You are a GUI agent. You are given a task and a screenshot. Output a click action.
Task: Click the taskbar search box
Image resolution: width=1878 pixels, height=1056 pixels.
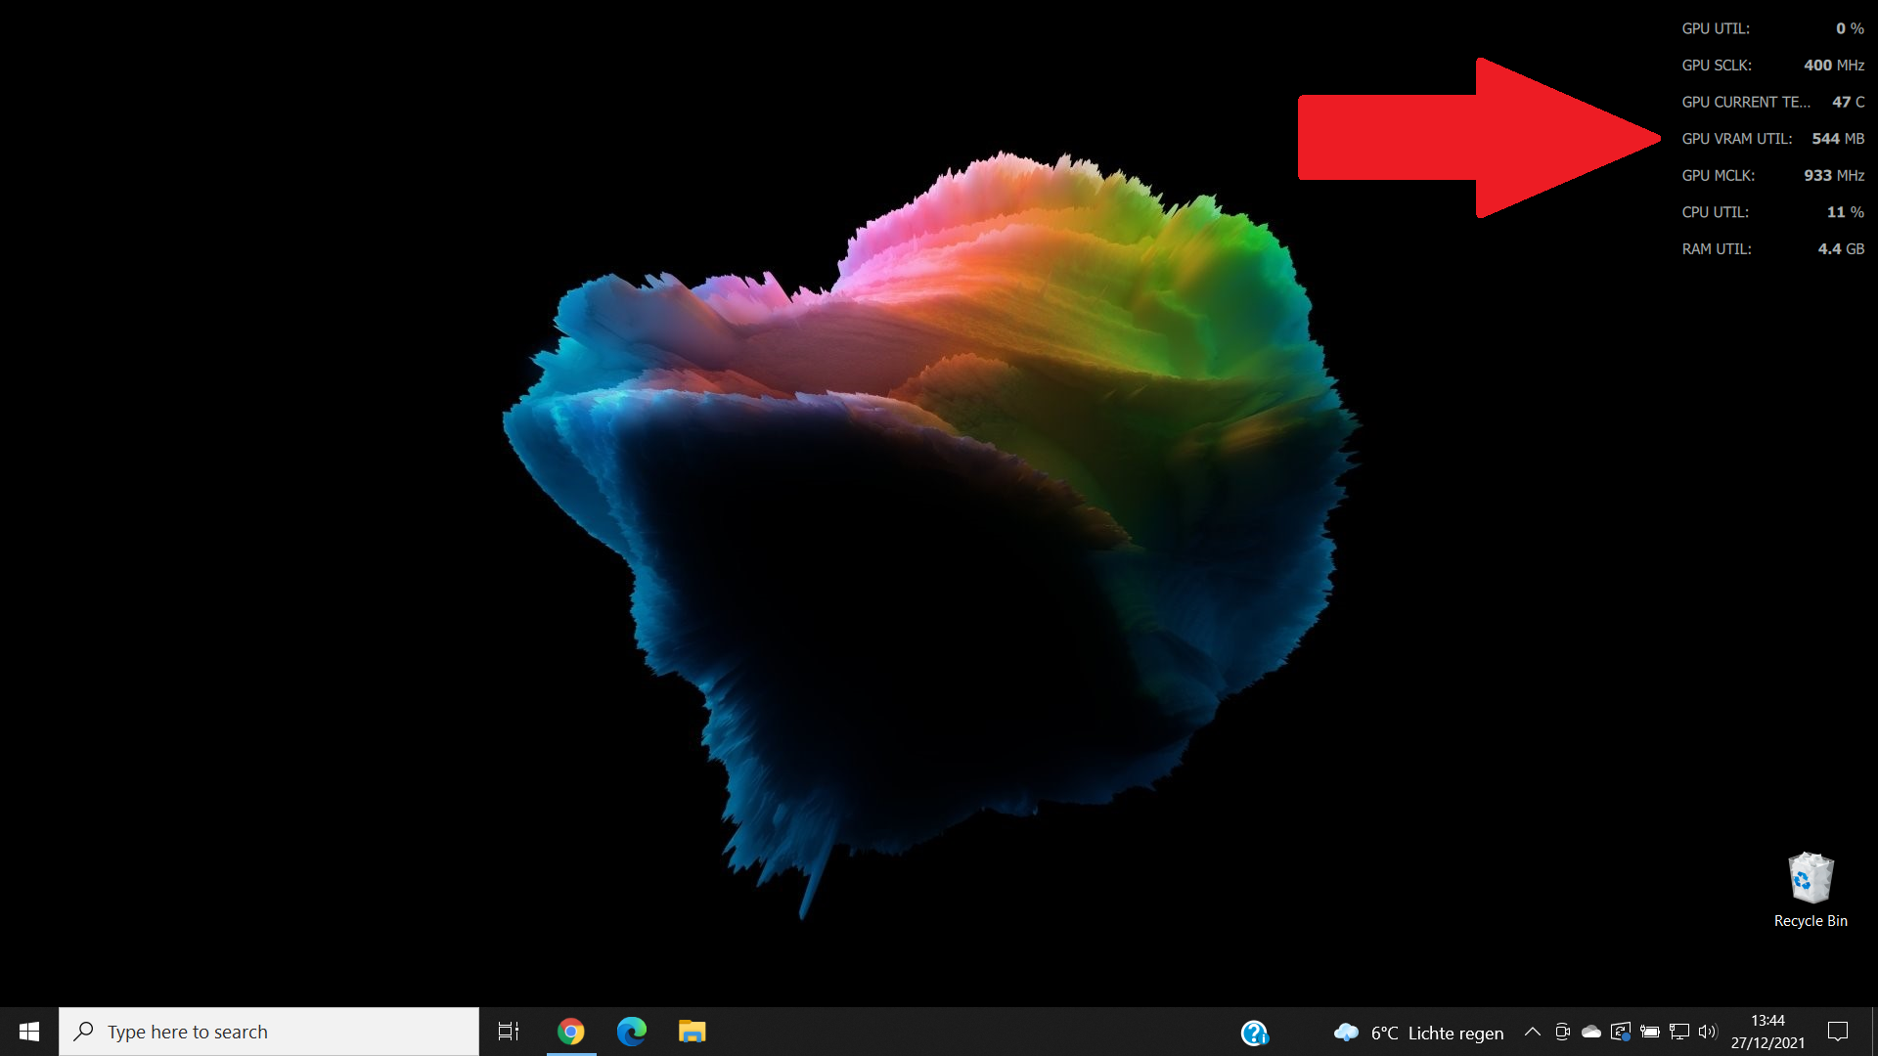pyautogui.click(x=269, y=1032)
